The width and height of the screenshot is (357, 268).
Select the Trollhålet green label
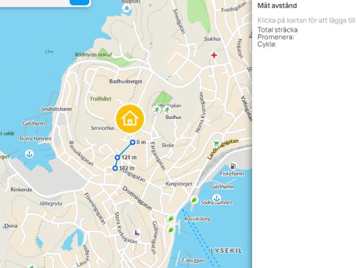pos(100,99)
